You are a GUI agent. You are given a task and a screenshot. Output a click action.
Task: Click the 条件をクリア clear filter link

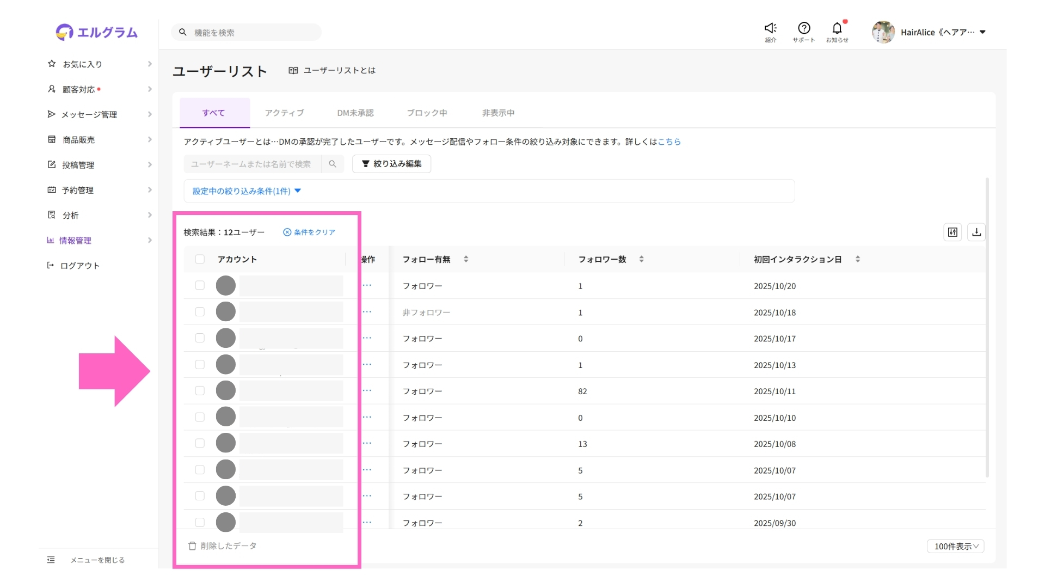click(x=309, y=232)
